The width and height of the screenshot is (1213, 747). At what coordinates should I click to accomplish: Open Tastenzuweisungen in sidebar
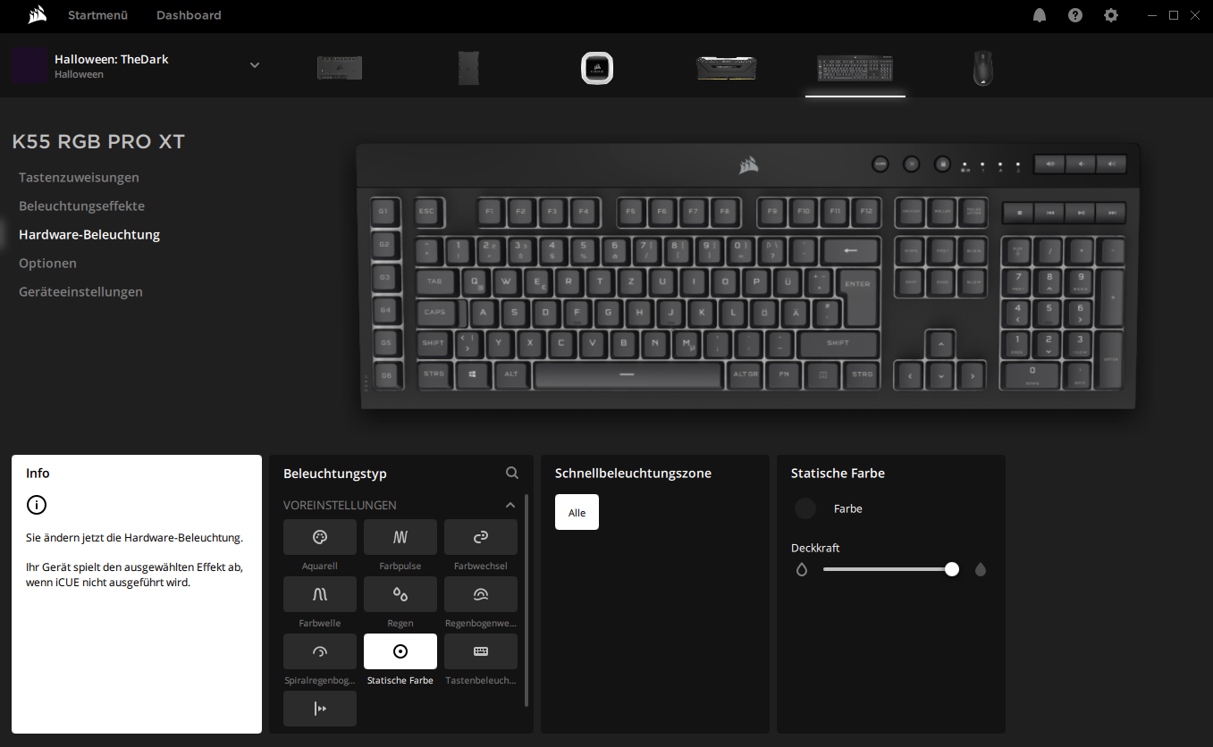coord(79,177)
